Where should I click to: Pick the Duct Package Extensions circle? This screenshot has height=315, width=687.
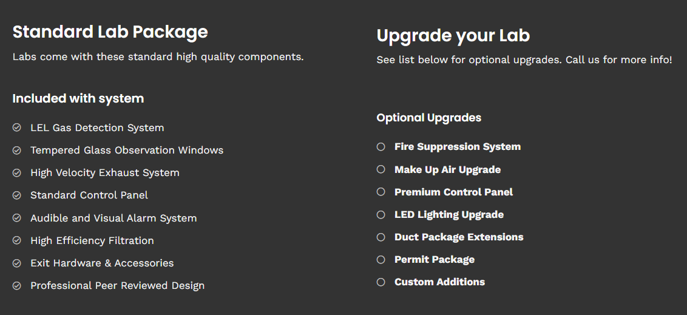(381, 237)
